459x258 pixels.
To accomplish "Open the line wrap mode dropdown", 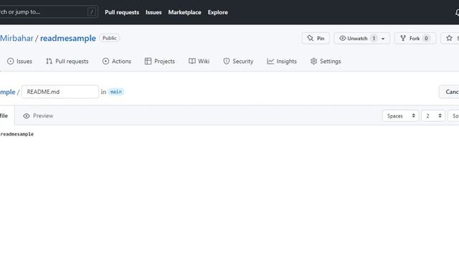I will pyautogui.click(x=453, y=116).
